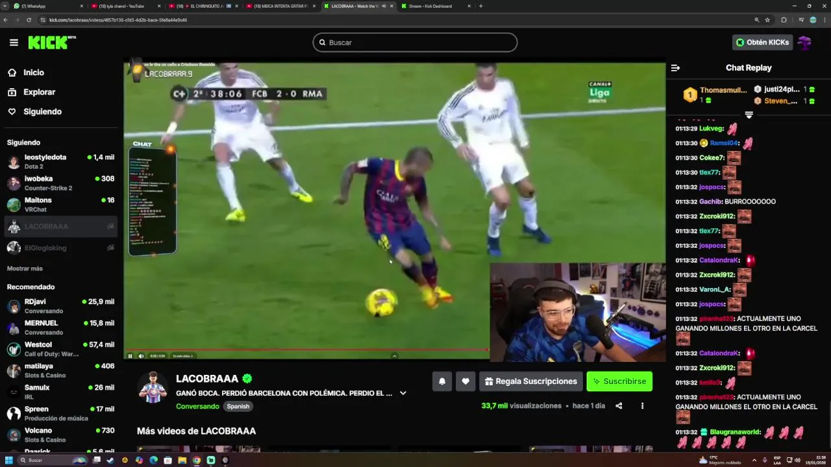
Task: Expand the stream title description chevron
Action: 403,393
